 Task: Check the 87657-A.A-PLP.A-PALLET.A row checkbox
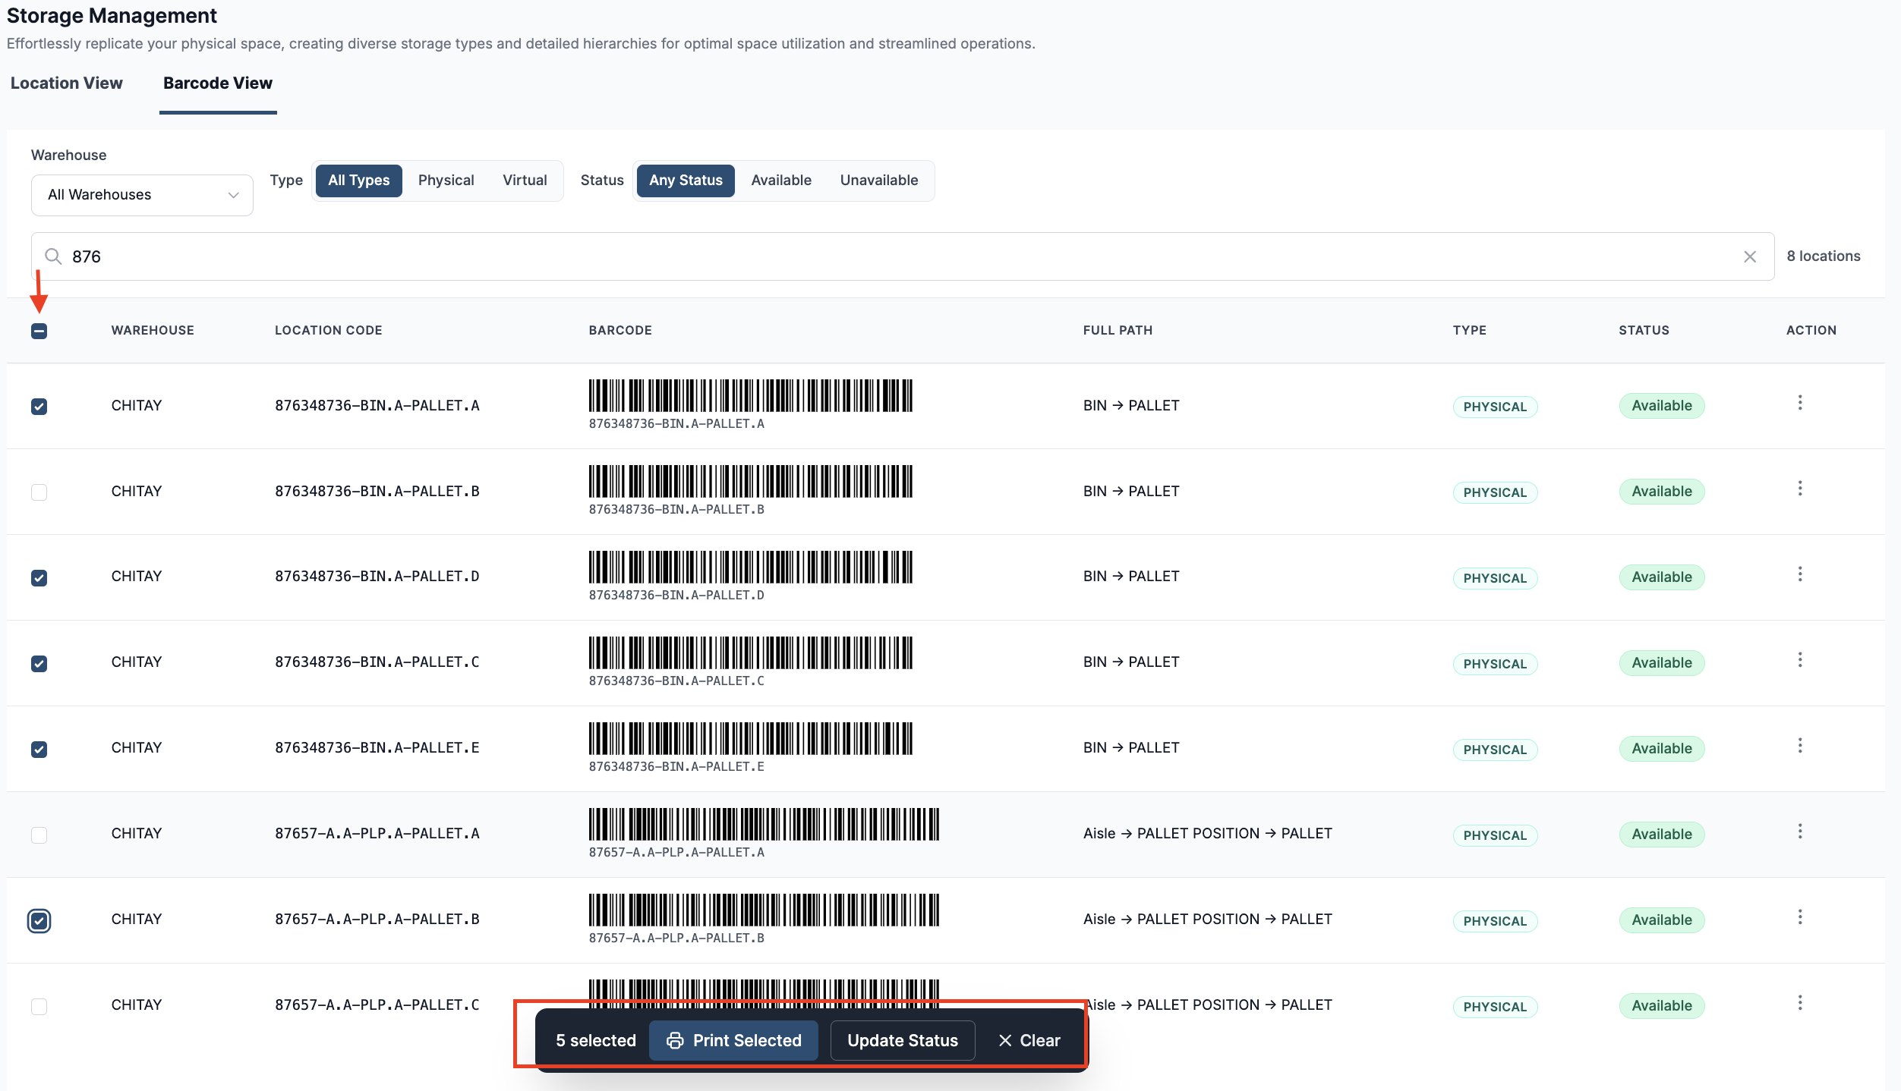point(39,835)
